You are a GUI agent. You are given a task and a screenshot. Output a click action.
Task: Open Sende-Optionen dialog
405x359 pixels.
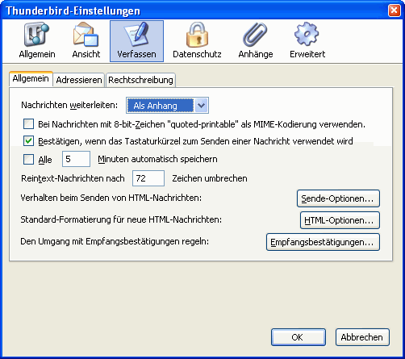click(338, 198)
